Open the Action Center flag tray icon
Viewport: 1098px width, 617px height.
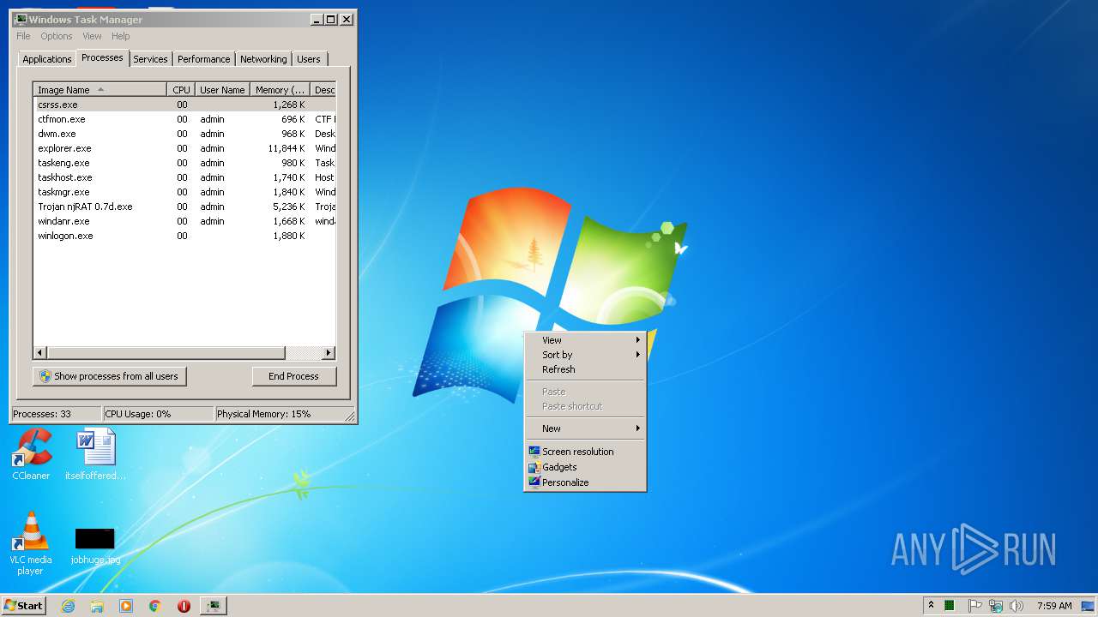tap(974, 606)
